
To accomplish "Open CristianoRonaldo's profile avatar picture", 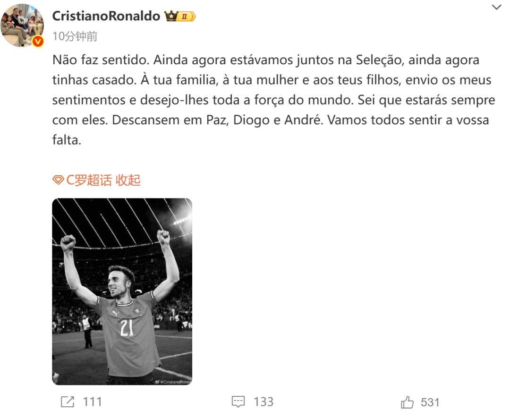I will [x=22, y=25].
